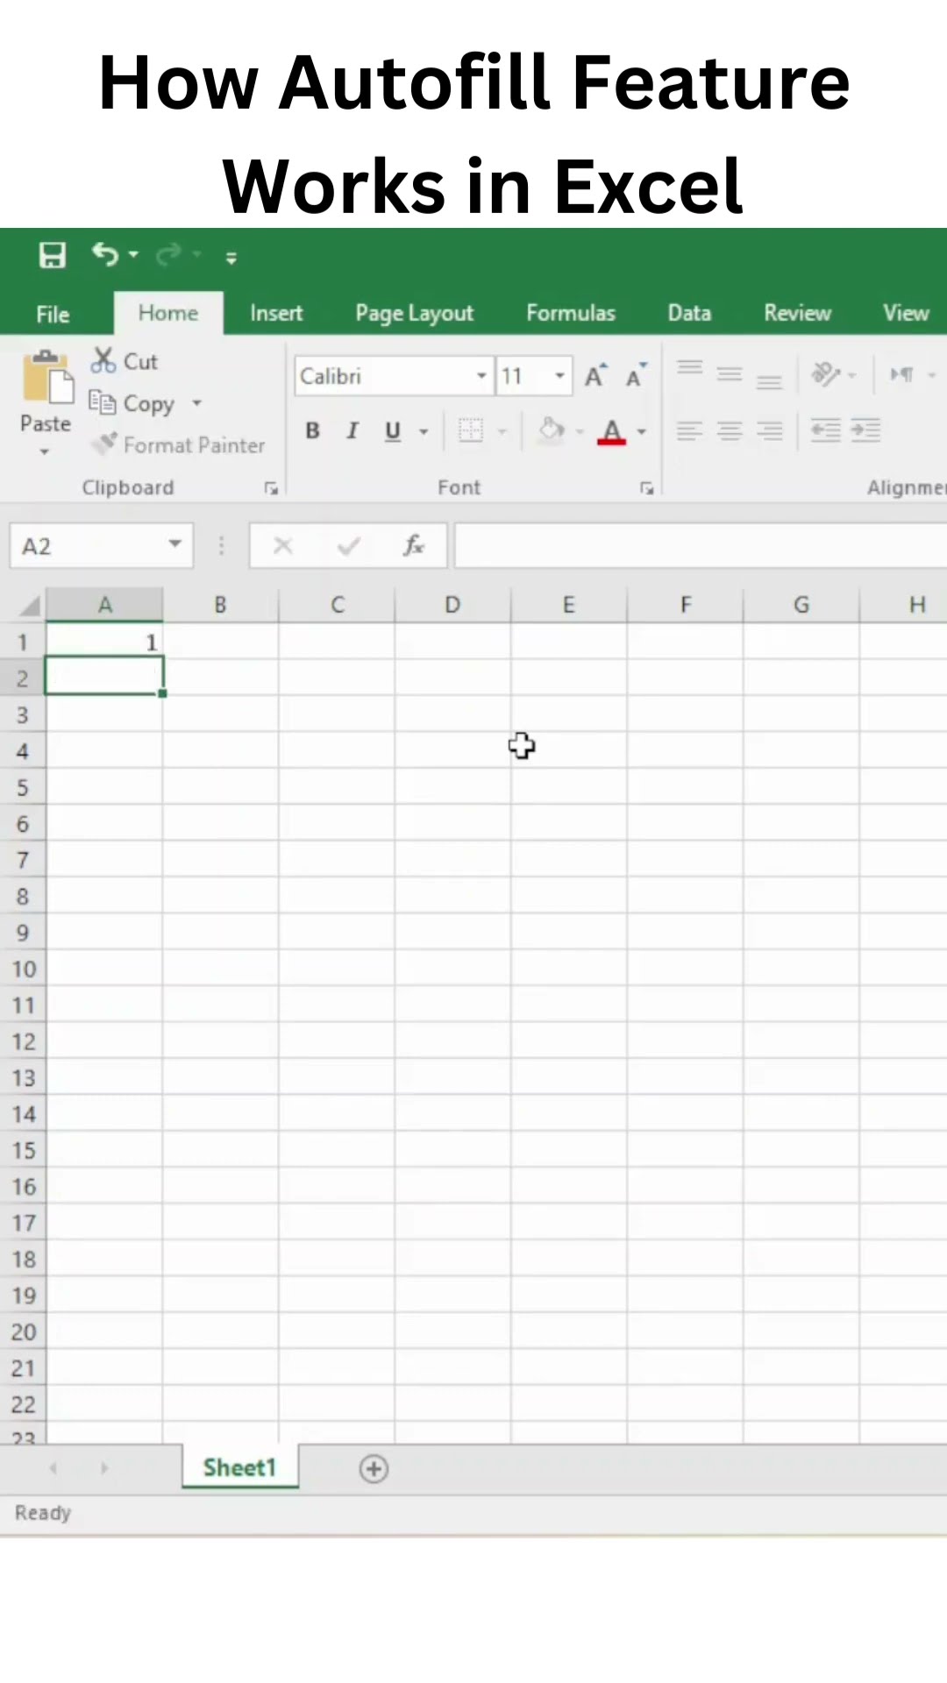Click the Center alignment icon
This screenshot has width=947, height=1683.
click(x=730, y=430)
